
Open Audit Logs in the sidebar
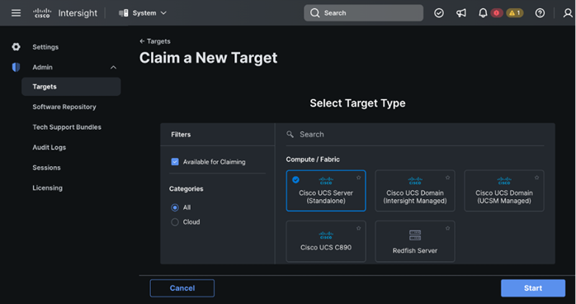[50, 147]
